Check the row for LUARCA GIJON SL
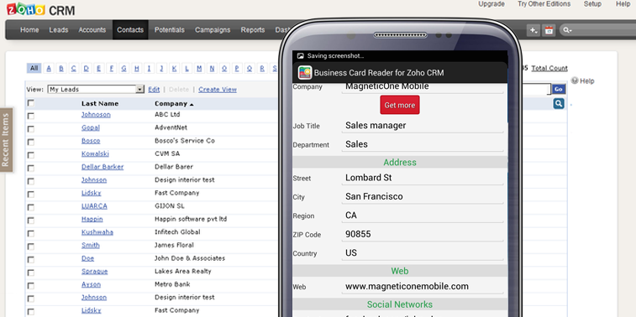 (31, 207)
